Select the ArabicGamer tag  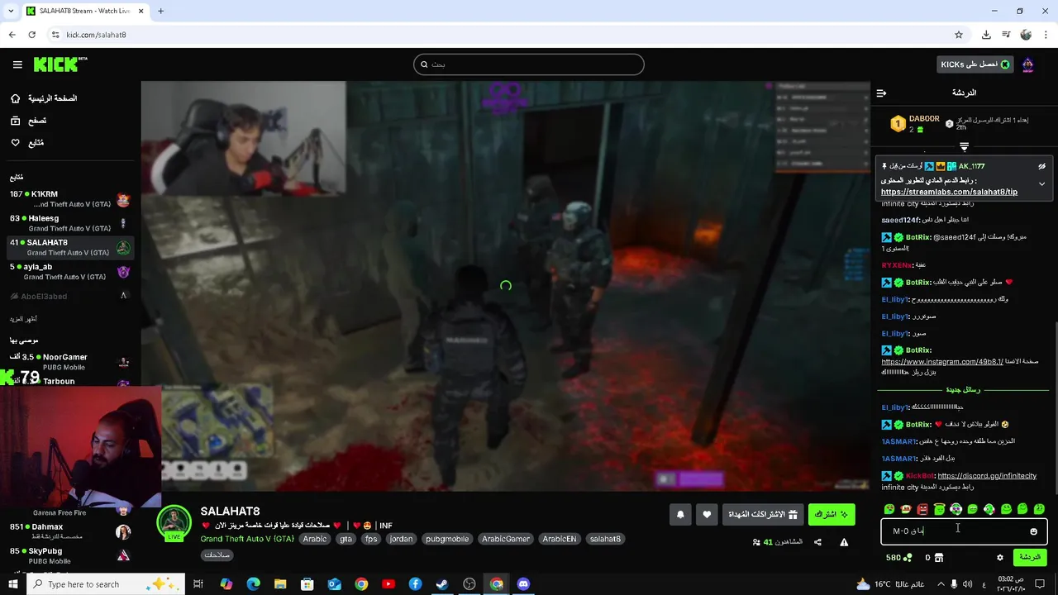pos(506,539)
